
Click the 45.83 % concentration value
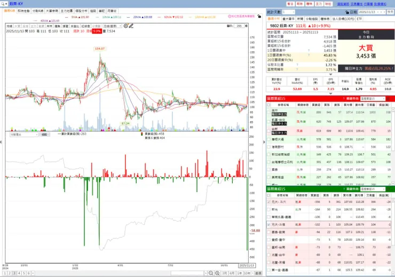point(330,55)
